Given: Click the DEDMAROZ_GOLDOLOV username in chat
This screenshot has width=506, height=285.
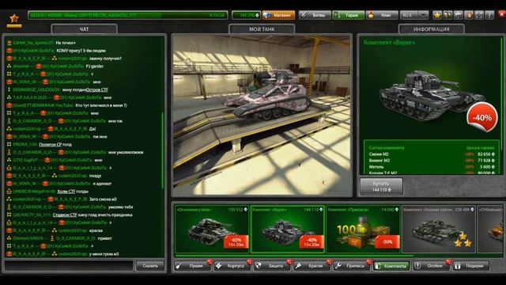Looking at the screenshot, I should [36, 89].
